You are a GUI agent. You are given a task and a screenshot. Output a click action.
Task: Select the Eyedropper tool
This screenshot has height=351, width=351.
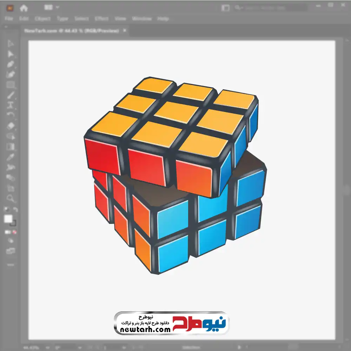pyautogui.click(x=10, y=157)
